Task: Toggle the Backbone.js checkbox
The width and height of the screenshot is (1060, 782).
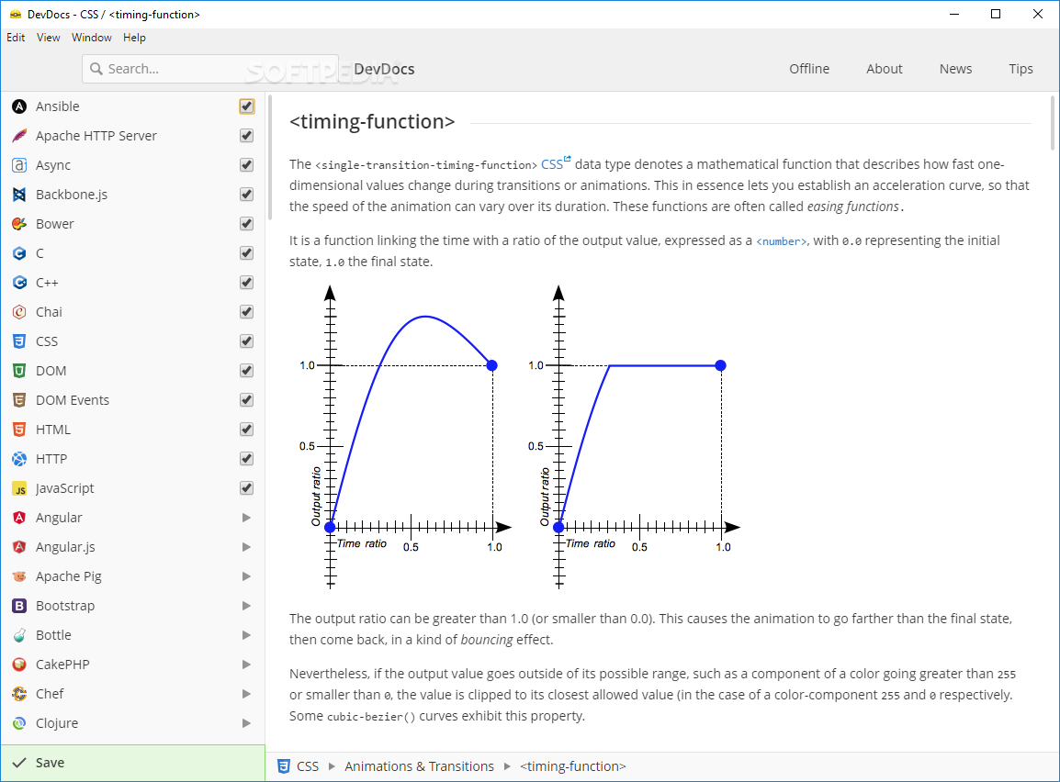Action: pyautogui.click(x=247, y=195)
